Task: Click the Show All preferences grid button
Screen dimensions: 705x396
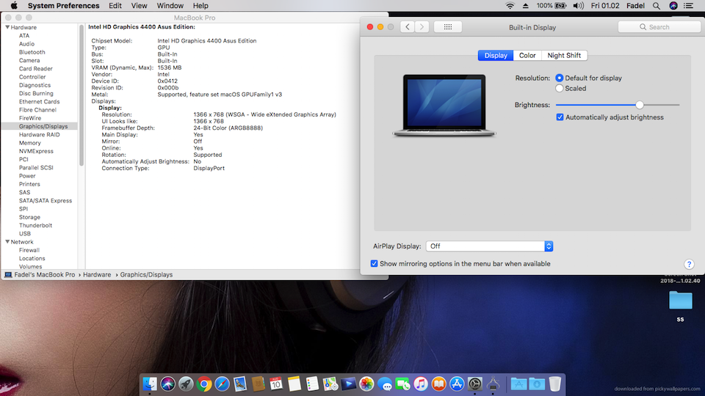Action: pyautogui.click(x=448, y=27)
